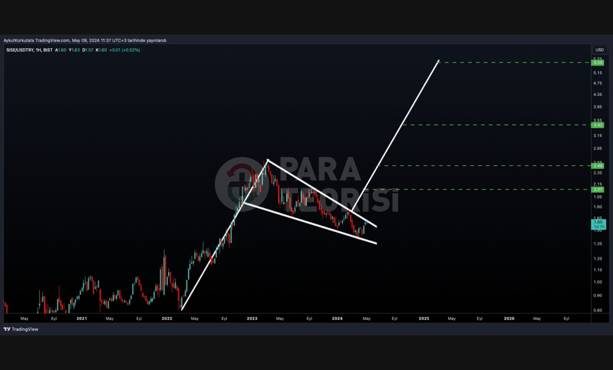Click the 1.10 price axis tick
Viewport: 613px width, 370px height.
coord(598,270)
